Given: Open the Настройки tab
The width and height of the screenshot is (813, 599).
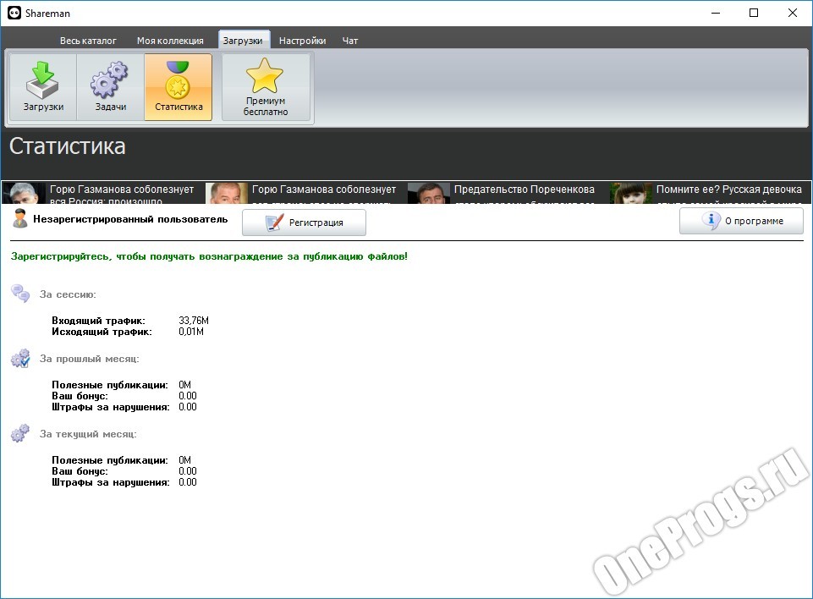Looking at the screenshot, I should (302, 41).
